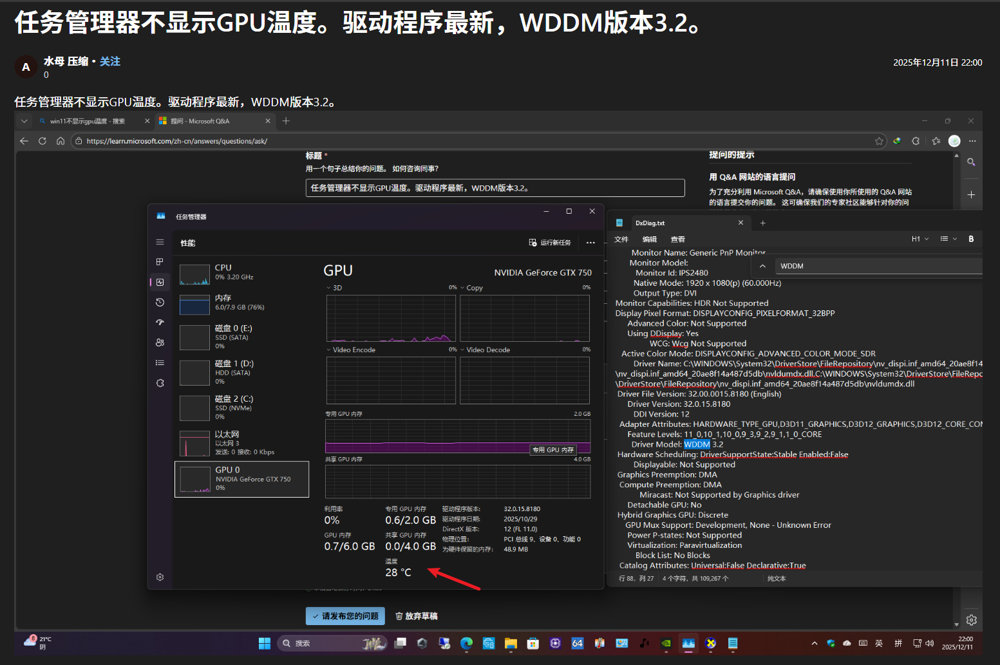1000x665 pixels.
Task: Add page to favorites star icon
Action: [x=879, y=141]
